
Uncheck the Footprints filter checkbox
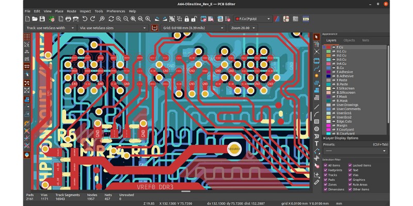click(326, 170)
